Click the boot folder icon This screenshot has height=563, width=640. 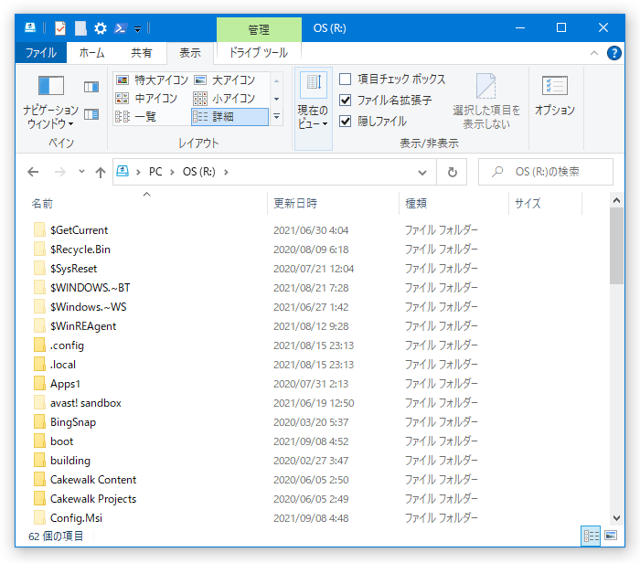coord(39,441)
